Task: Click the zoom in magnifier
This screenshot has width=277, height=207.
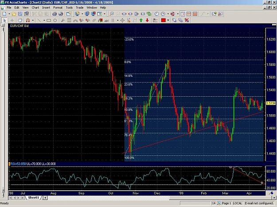Action: click(x=112, y=14)
